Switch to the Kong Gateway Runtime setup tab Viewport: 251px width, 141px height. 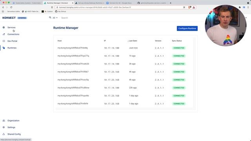pos(90,3)
